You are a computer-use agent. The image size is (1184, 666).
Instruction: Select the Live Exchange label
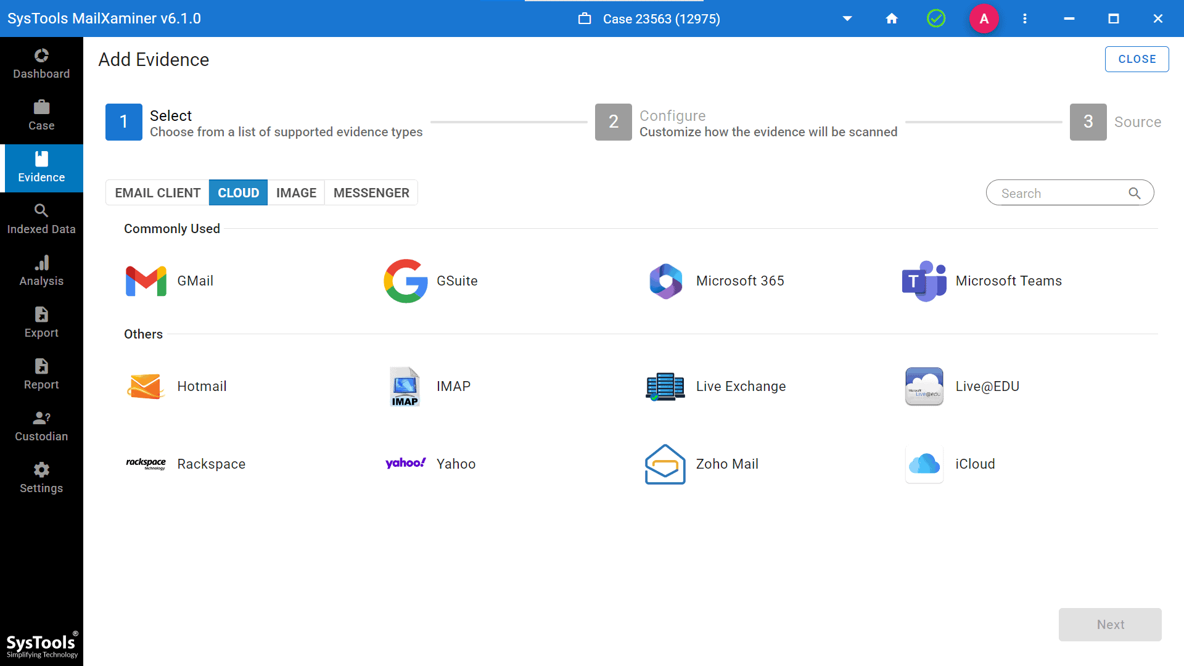click(741, 387)
